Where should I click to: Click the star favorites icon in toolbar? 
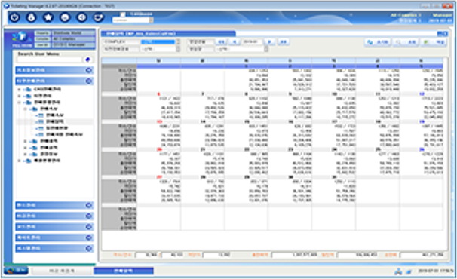48,17
